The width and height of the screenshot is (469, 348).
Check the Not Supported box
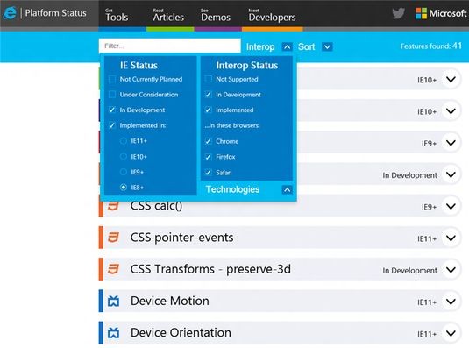[208, 79]
